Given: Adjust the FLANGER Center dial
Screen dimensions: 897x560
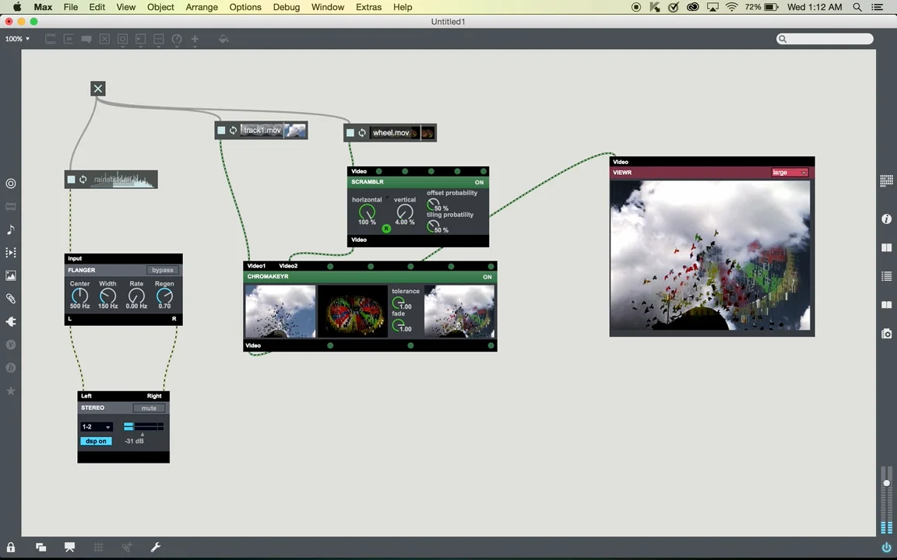Looking at the screenshot, I should [79, 296].
